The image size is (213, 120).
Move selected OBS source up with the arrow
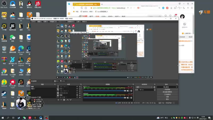point(68,100)
